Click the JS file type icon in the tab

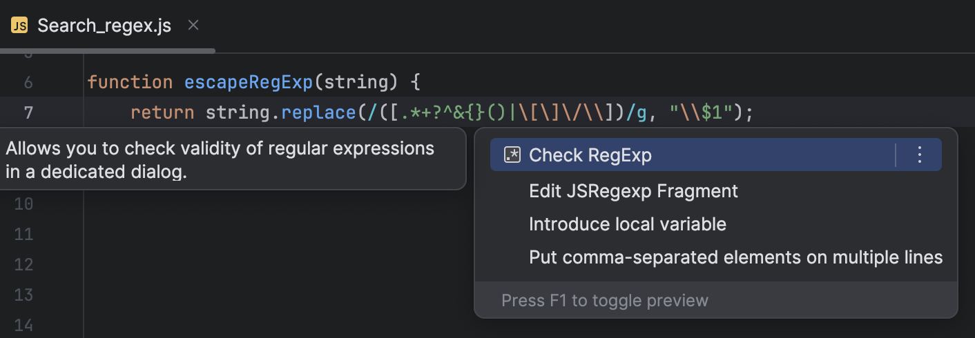pos(19,26)
